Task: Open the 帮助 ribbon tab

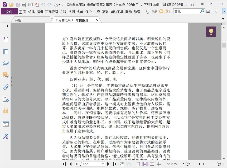Action: (129, 12)
